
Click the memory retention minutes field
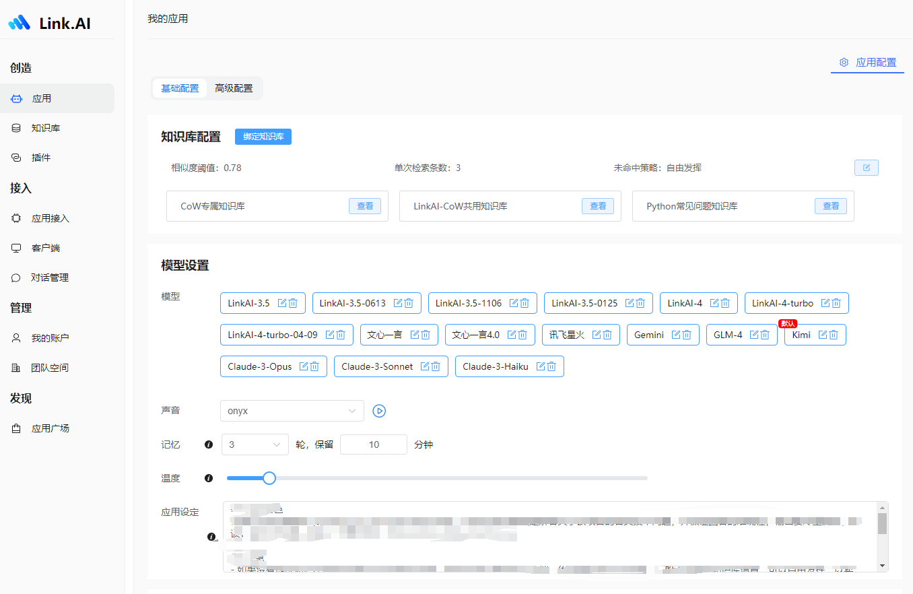[374, 444]
